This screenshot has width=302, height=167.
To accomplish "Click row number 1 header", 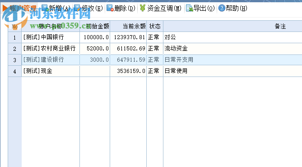I will (x=14, y=37).
